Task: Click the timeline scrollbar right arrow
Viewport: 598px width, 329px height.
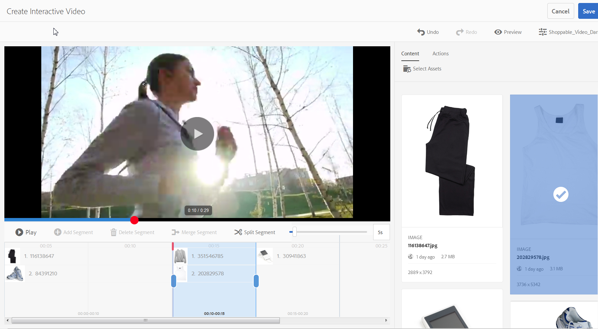Action: tap(386, 320)
